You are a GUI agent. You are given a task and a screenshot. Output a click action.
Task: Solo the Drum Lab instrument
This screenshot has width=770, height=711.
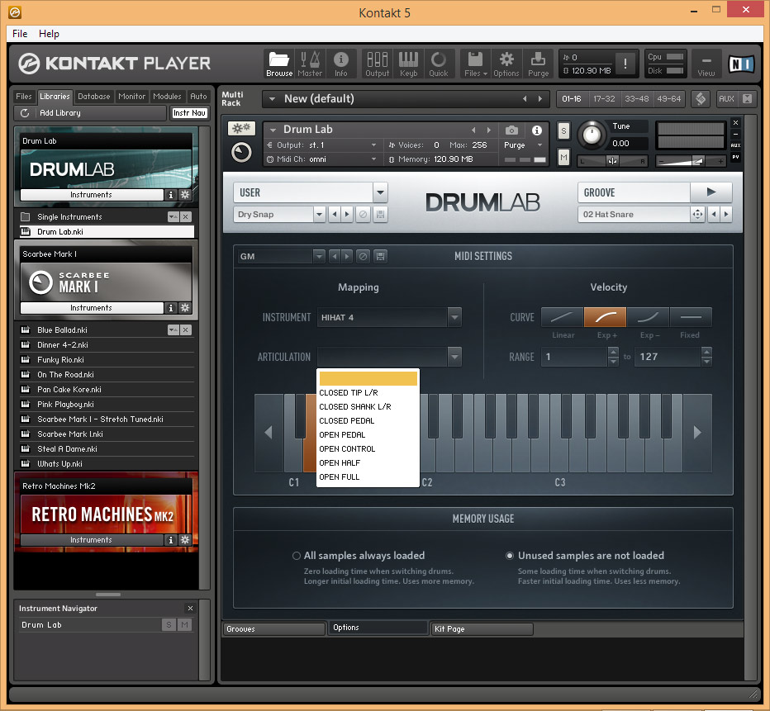point(563,131)
